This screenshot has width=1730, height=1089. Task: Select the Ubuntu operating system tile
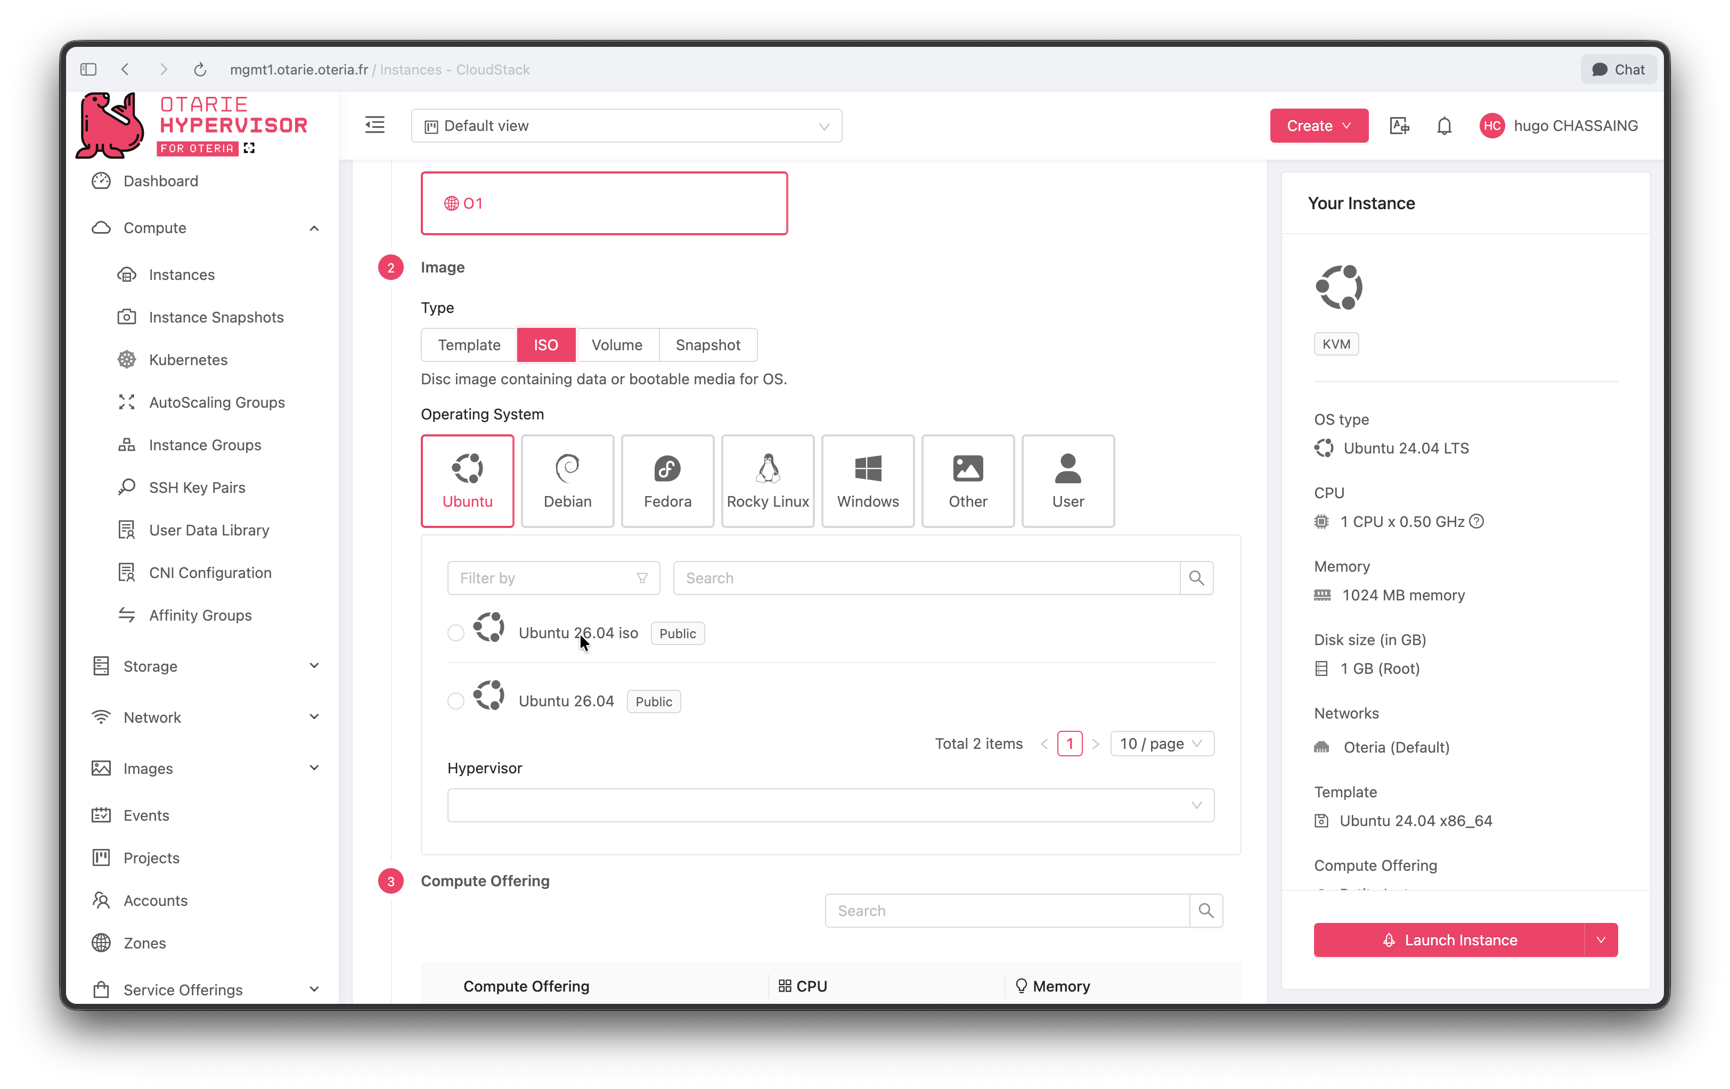[467, 480]
